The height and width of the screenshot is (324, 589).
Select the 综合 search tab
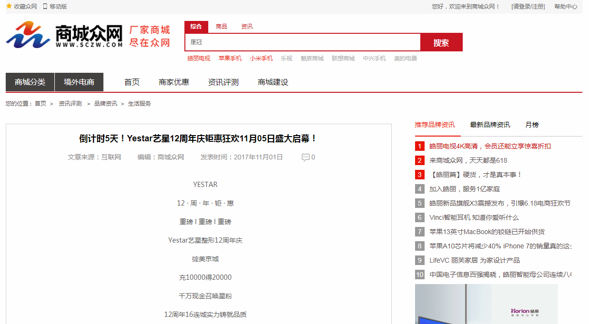(196, 27)
